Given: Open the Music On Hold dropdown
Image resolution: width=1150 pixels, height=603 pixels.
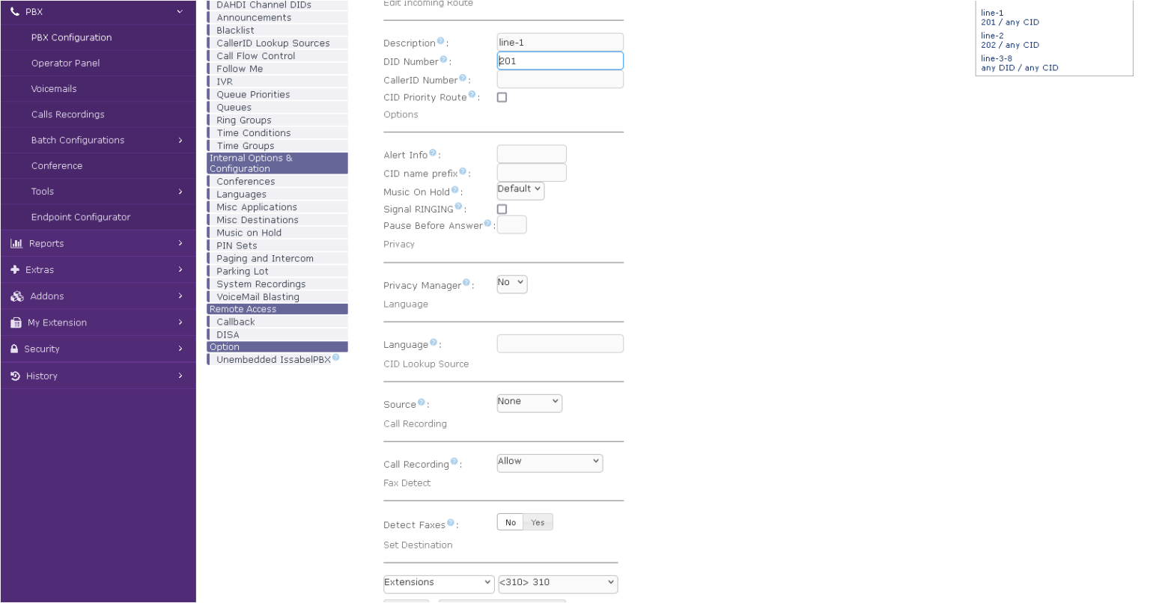Looking at the screenshot, I should (x=520, y=190).
